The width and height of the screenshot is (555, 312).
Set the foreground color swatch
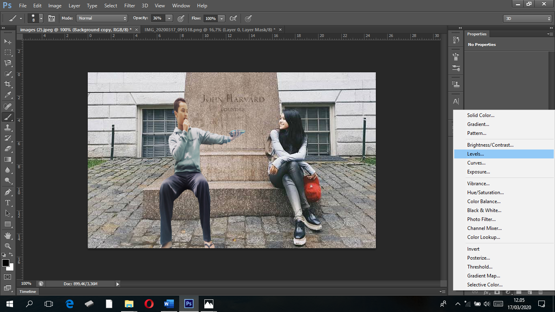(x=5, y=263)
